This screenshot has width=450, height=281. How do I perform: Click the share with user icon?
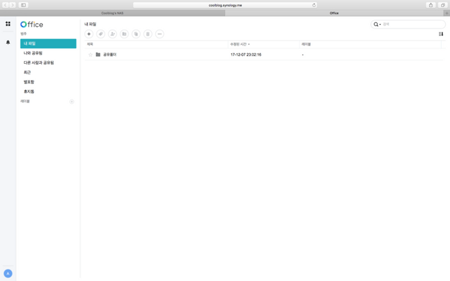pyautogui.click(x=112, y=34)
